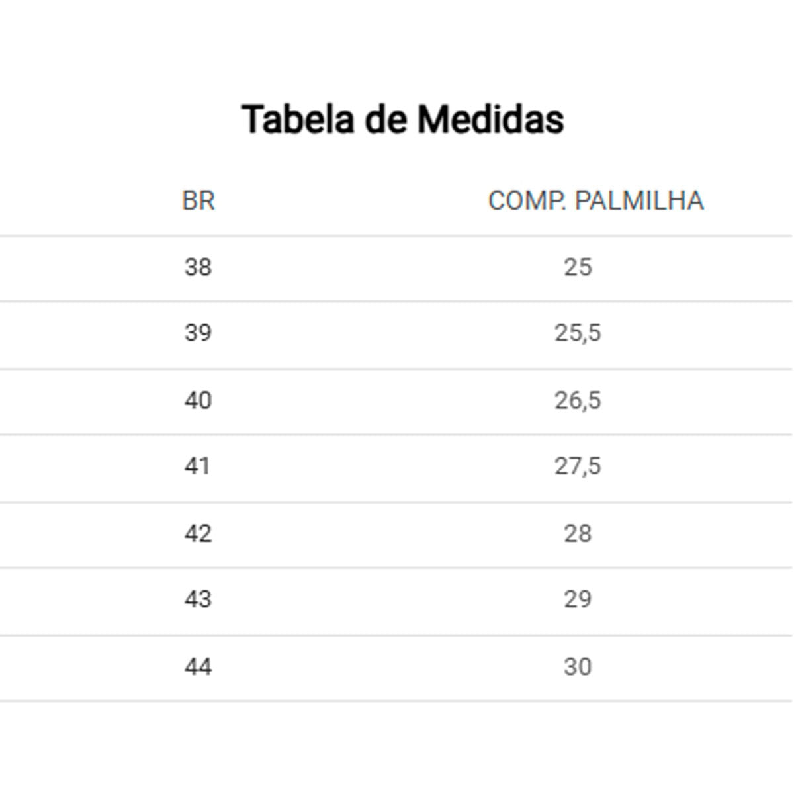Select the insole length value 30
This screenshot has width=794, height=794.
click(578, 666)
